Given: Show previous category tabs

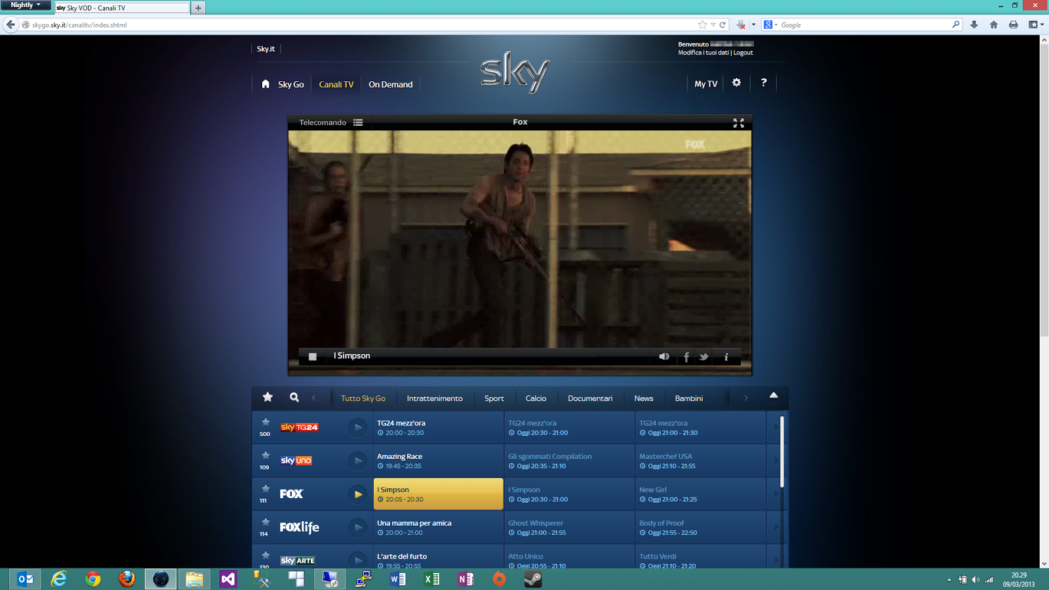Looking at the screenshot, I should [x=314, y=398].
